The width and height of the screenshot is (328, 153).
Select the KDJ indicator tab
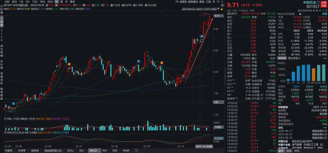tap(82, 151)
